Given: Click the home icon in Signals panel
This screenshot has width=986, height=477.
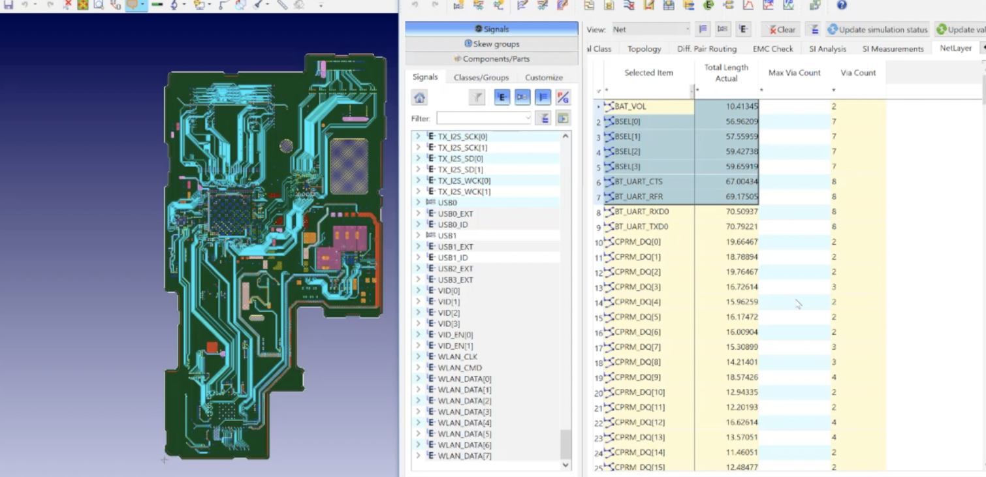Looking at the screenshot, I should tap(419, 98).
